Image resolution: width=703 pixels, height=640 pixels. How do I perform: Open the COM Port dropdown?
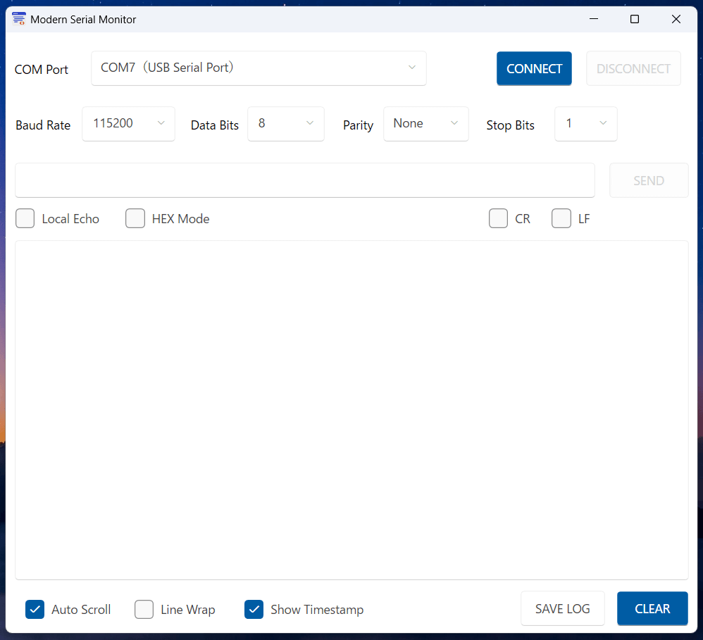(x=259, y=68)
